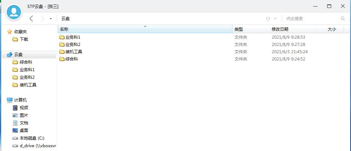Select the 业务科1 folder icon in file list
The image size is (351, 151).
(x=62, y=37)
